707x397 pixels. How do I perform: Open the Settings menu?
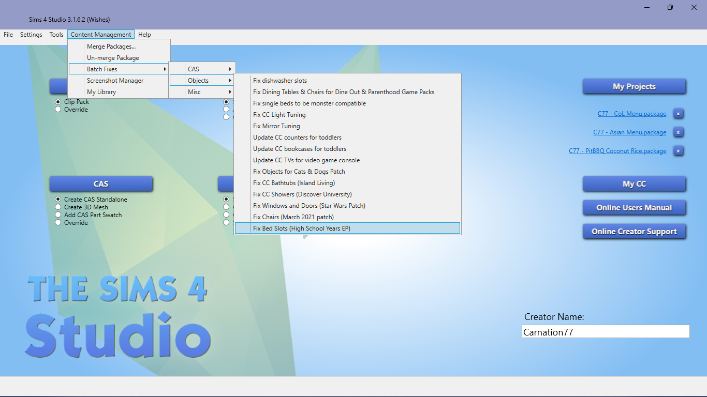[x=31, y=35]
